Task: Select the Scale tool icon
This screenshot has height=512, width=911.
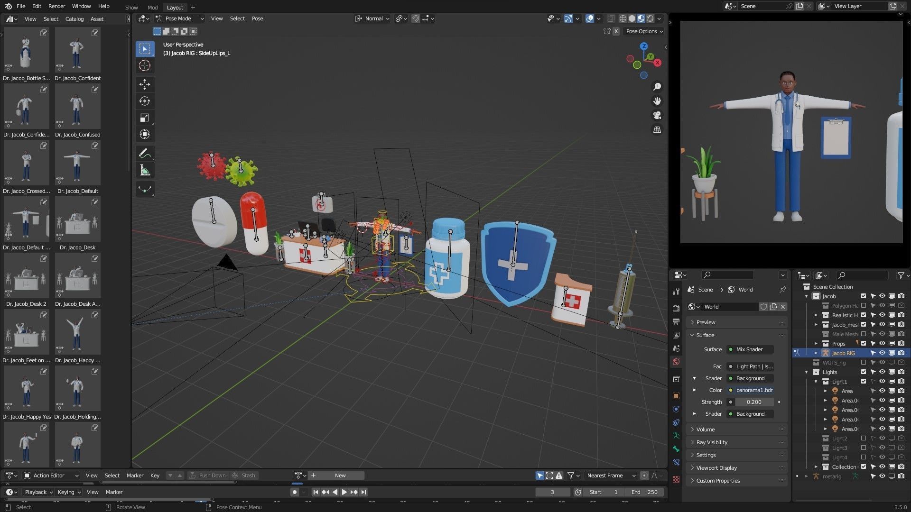Action: pyautogui.click(x=145, y=118)
